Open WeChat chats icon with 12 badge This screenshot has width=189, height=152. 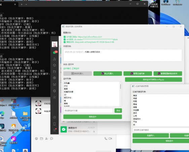pos(55,52)
